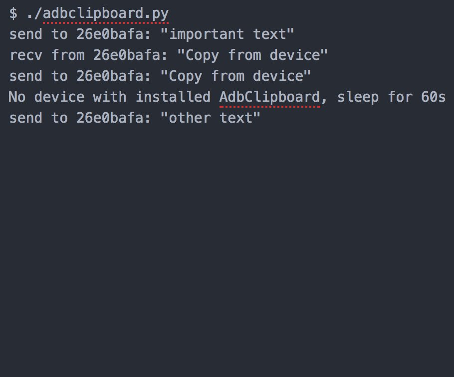Image resolution: width=454 pixels, height=377 pixels.
Task: Click the word "installed" in the warning line
Action: click(x=173, y=97)
